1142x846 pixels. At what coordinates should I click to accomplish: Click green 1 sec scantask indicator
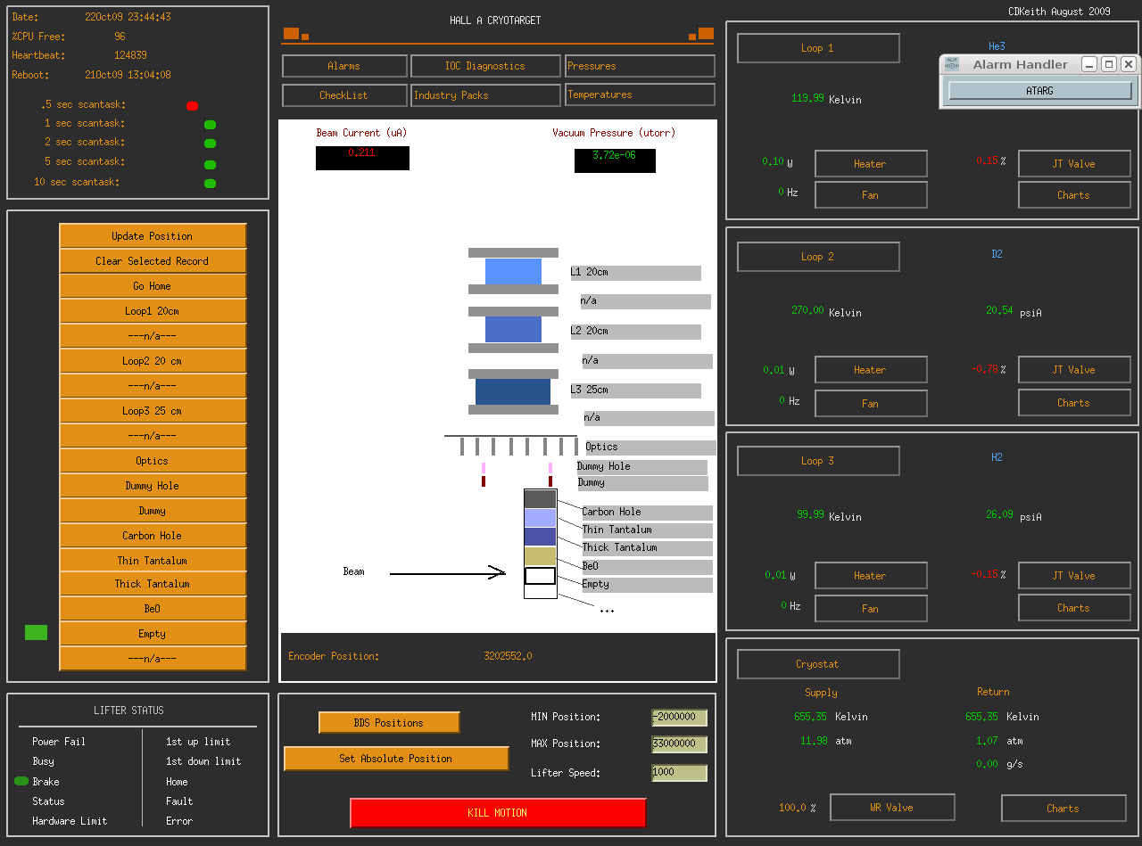click(210, 125)
